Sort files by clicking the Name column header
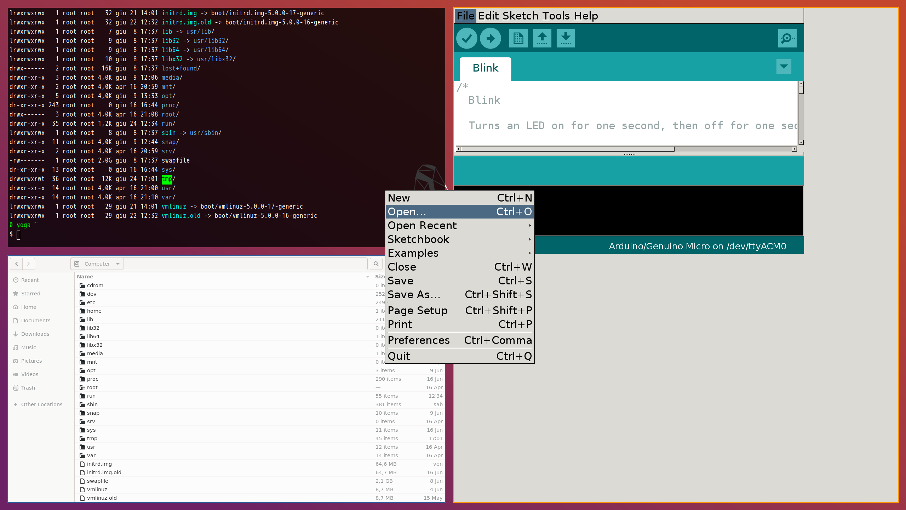The image size is (906, 510). [x=85, y=277]
